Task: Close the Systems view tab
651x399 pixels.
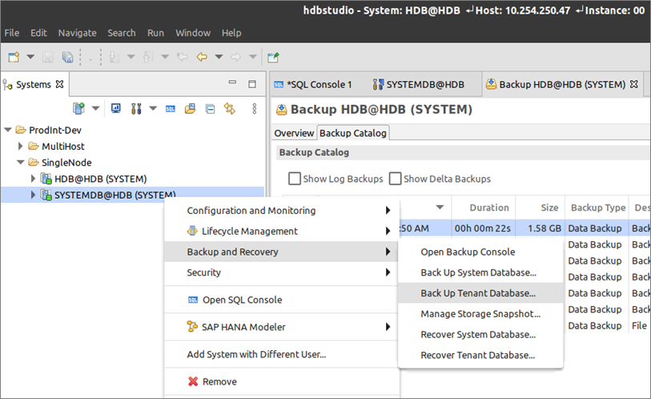Action: click(x=60, y=84)
